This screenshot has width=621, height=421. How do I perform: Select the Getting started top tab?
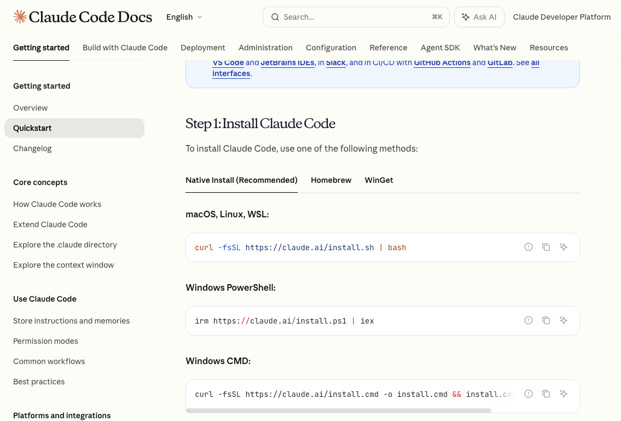click(x=41, y=48)
